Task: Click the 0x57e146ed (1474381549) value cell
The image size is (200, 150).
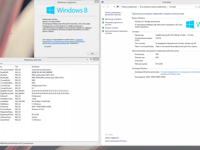Action: (41, 101)
